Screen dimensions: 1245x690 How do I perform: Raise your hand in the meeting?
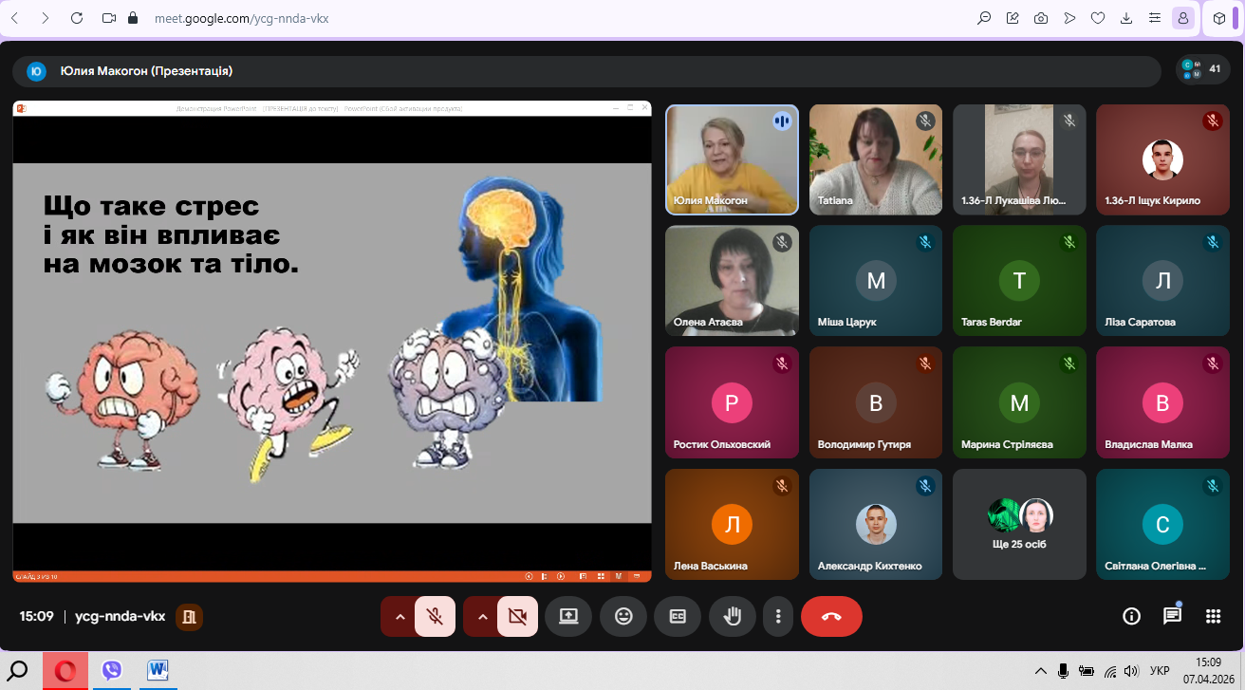point(732,616)
